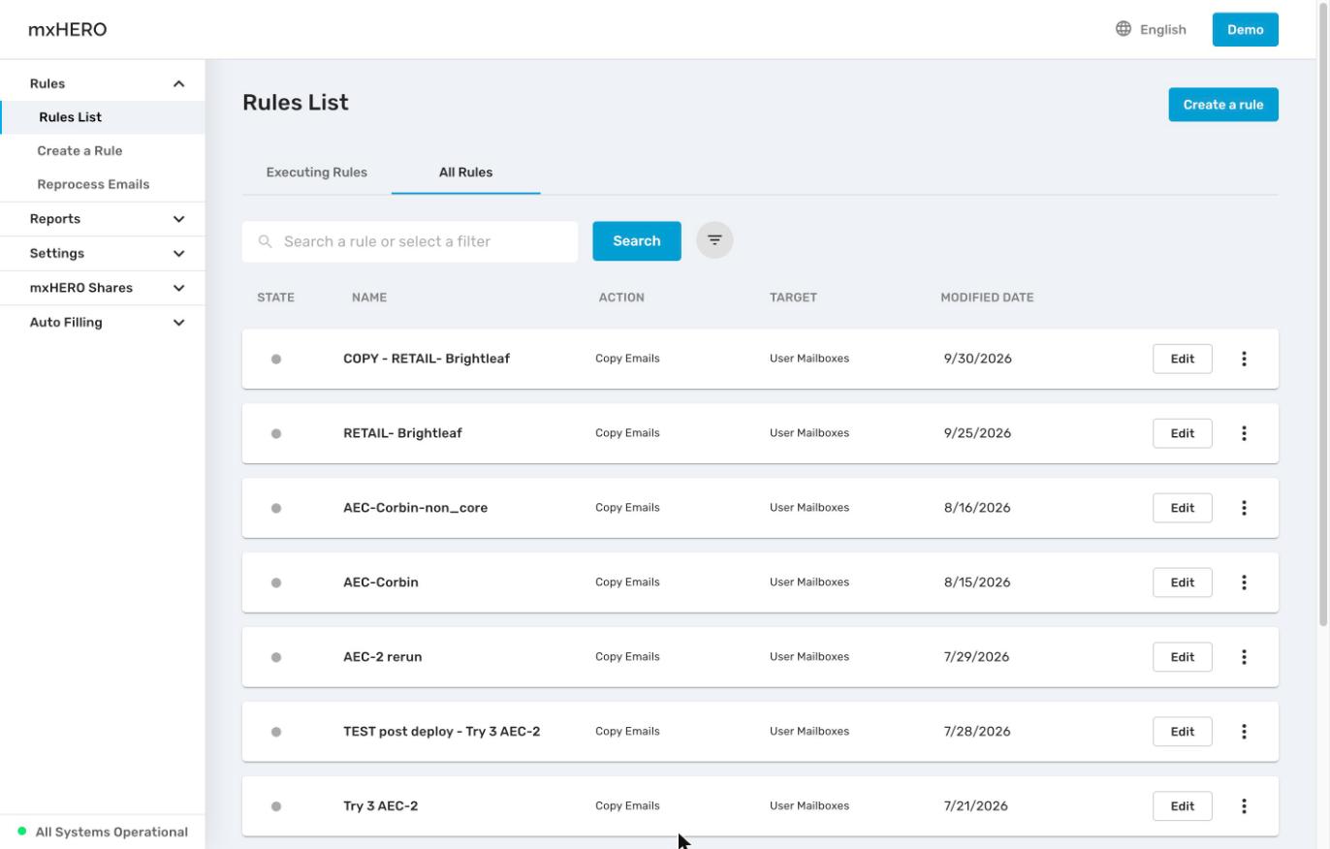Screen dimensions: 1330x849
Task: Edit the Try 3 AEC-2 rule
Action: pos(1182,806)
